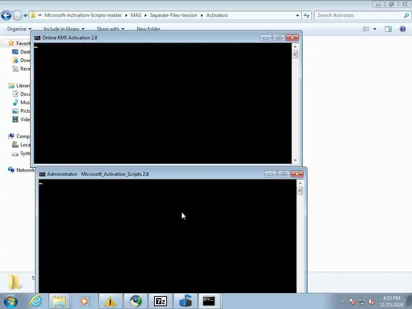Screen dimensions: 412x309
Task: Expand breadcrumb arrow after Separate-Files-Version
Action: pyautogui.click(x=202, y=16)
